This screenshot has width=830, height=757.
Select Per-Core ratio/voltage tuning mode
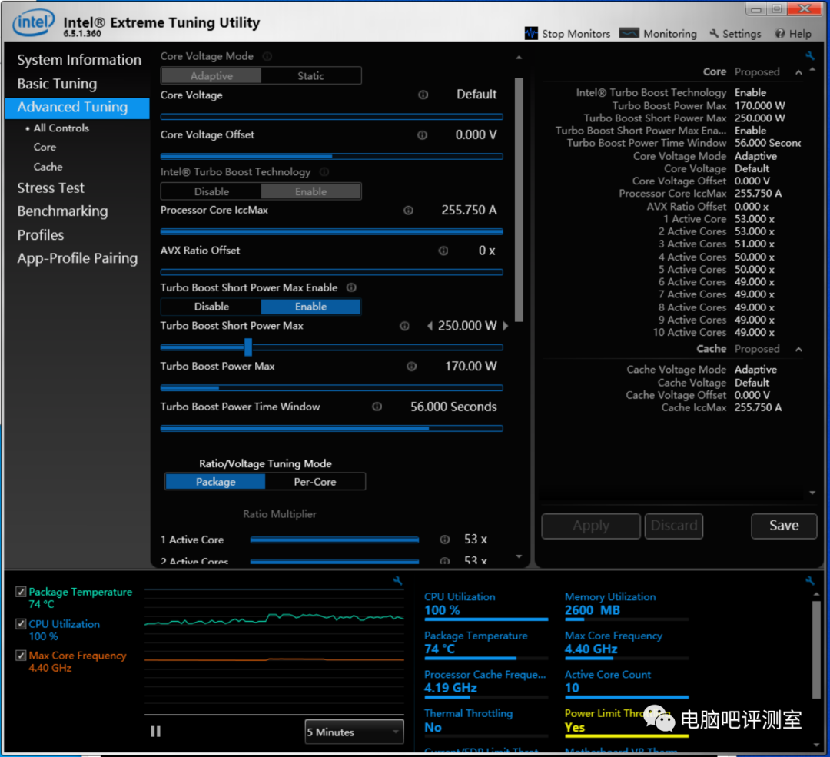[315, 482]
